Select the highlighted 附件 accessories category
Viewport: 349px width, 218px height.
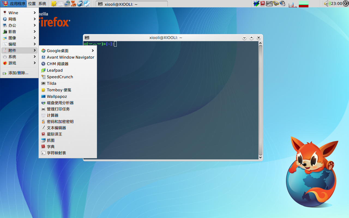[19, 50]
